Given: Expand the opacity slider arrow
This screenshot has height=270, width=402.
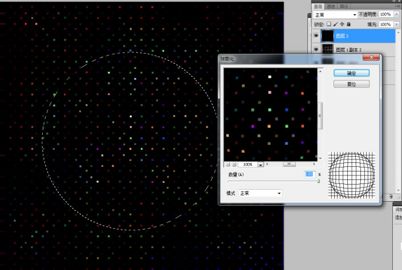Looking at the screenshot, I should coord(396,14).
